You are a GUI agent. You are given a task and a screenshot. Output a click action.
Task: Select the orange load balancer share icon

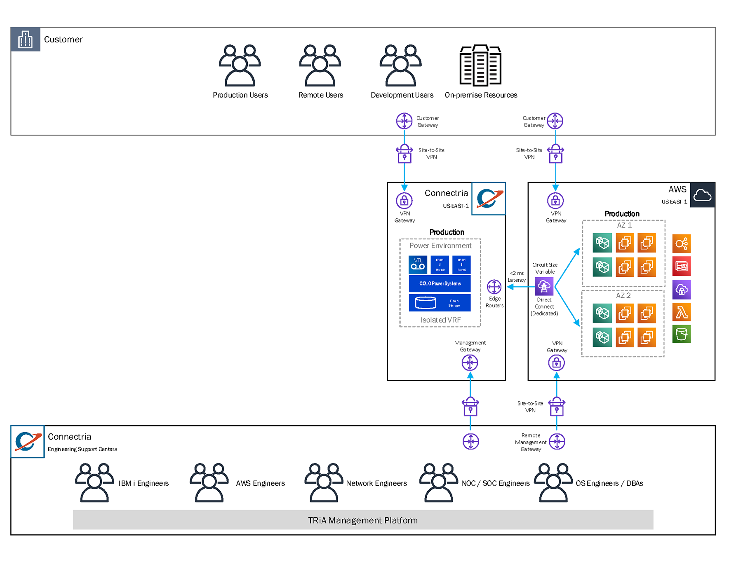pos(681,243)
